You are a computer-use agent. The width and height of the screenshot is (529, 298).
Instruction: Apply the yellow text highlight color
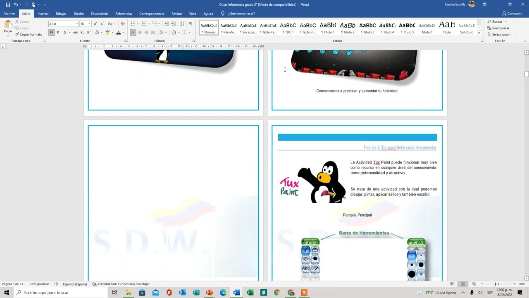(107, 32)
